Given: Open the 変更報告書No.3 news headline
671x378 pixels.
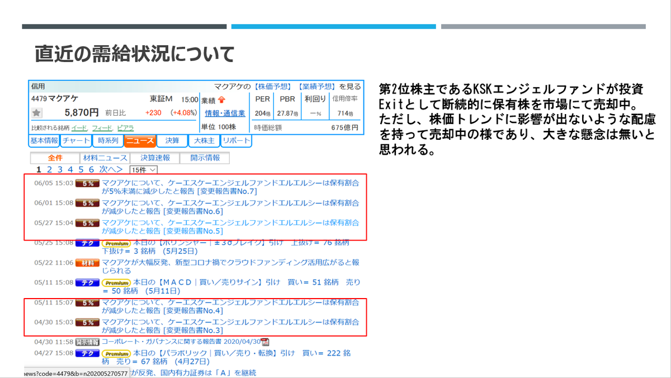Looking at the screenshot, I should 231,327.
